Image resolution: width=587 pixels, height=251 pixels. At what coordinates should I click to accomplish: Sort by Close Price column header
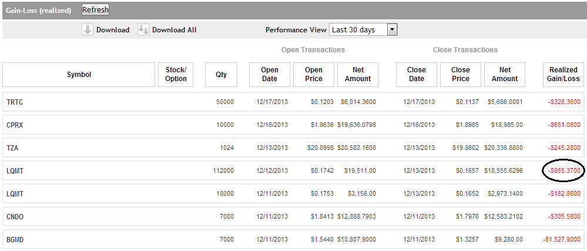coord(460,75)
